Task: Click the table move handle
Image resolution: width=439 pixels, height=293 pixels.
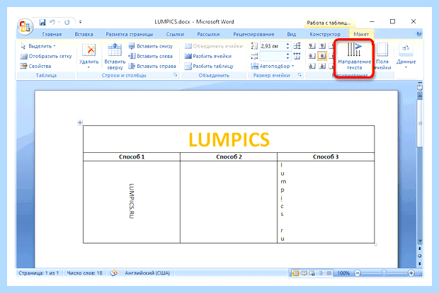Action: click(x=80, y=122)
